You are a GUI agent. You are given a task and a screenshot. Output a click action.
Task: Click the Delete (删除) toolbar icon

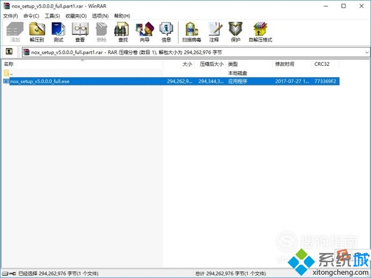coord(102,32)
